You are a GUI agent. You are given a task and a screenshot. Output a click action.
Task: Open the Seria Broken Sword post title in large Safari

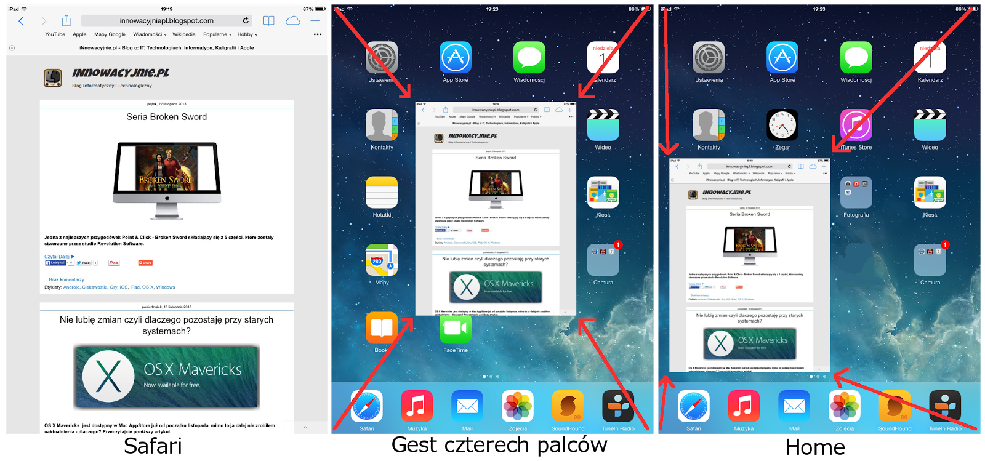[x=167, y=117]
